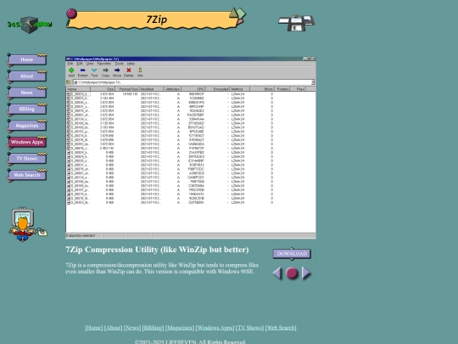Click the floppy disks icon at top right
The image size is (458, 344).
[x=297, y=23]
